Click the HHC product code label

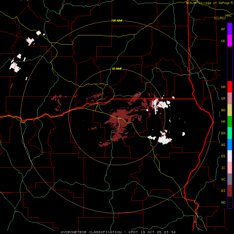click(x=229, y=16)
